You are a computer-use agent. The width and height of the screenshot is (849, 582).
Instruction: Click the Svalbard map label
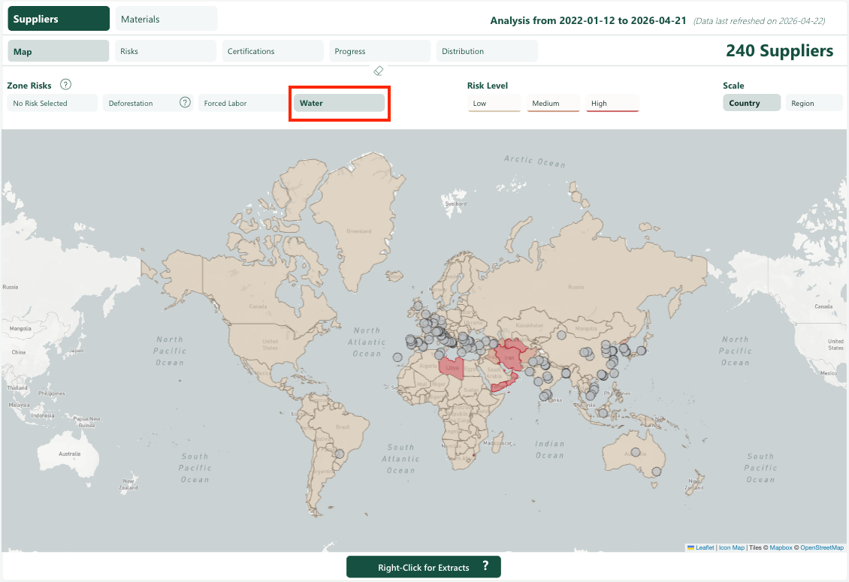[x=455, y=204]
